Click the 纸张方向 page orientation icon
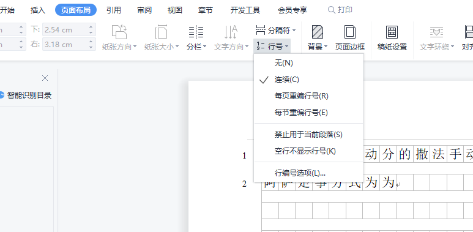Screen dimensions: 473x232 point(119,32)
